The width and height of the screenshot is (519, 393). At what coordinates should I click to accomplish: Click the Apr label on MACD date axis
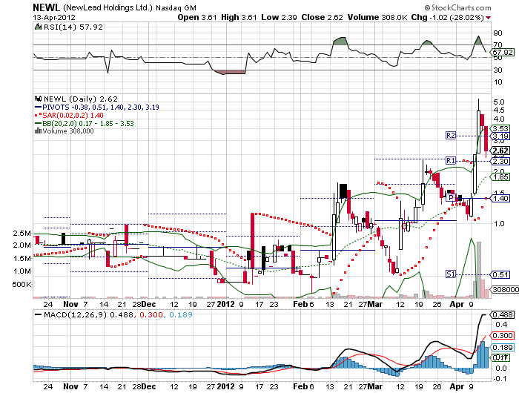(457, 387)
